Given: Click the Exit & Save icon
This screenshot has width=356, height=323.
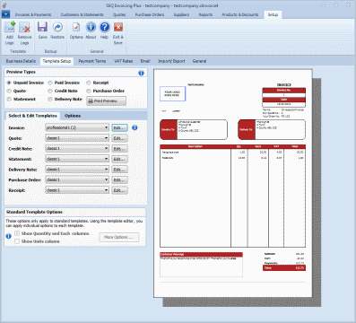Looking at the screenshot, I should 118,27.
